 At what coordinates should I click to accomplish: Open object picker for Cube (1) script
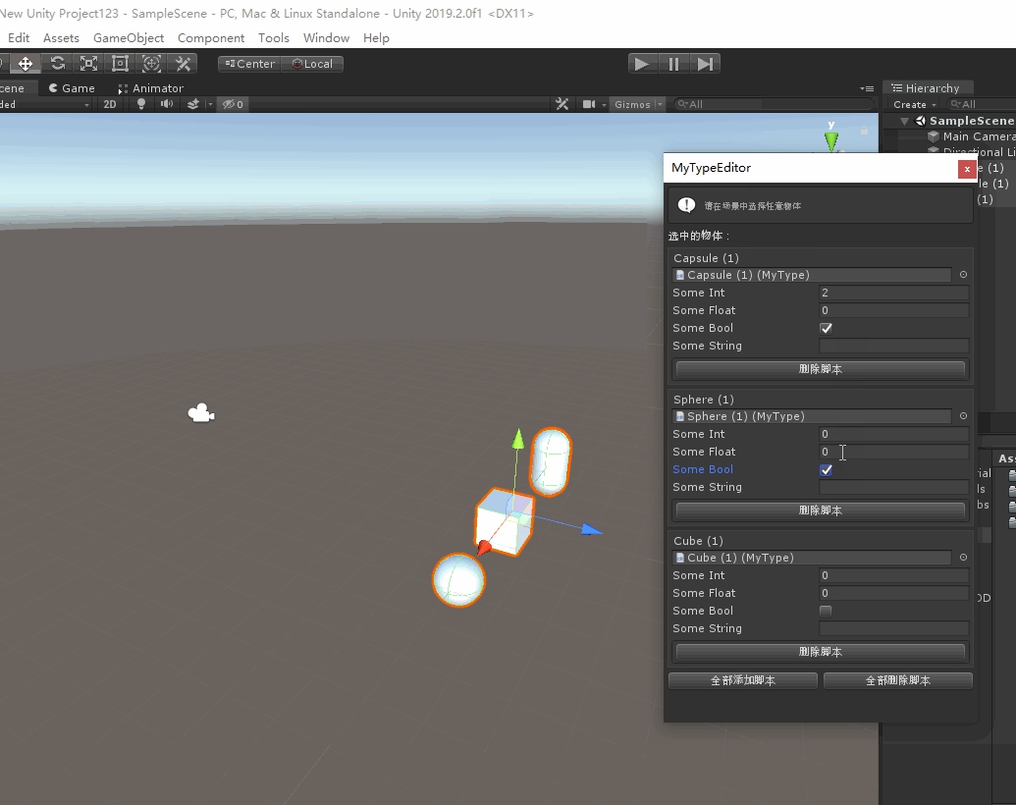(x=963, y=558)
